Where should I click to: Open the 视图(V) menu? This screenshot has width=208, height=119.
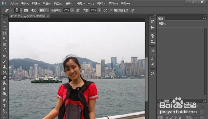pos(101,4)
